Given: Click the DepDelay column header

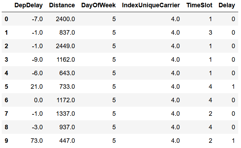Looking at the screenshot, I should tap(29, 6).
